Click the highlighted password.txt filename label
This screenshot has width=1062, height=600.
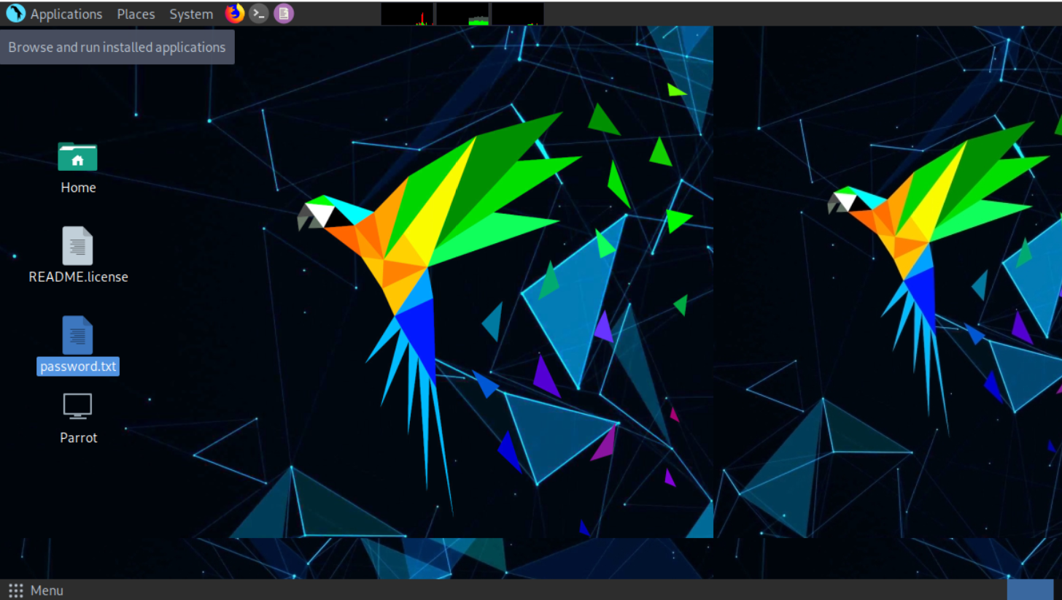tap(78, 366)
